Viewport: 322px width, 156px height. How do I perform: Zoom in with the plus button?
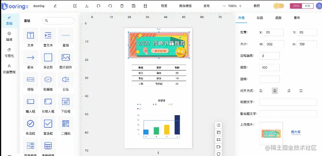point(240,6)
